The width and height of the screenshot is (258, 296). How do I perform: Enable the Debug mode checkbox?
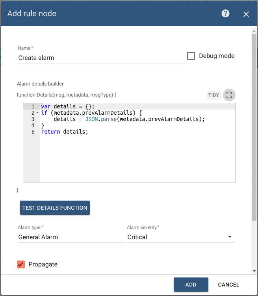[191, 56]
